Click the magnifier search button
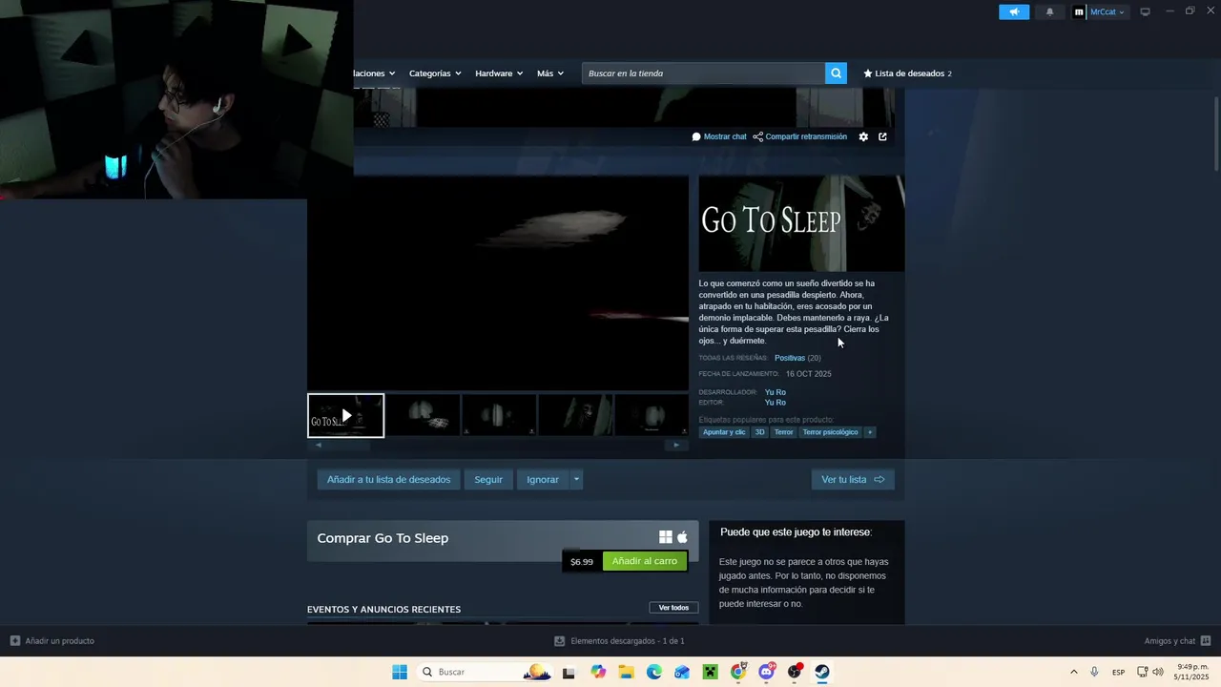The image size is (1221, 687). [x=836, y=73]
